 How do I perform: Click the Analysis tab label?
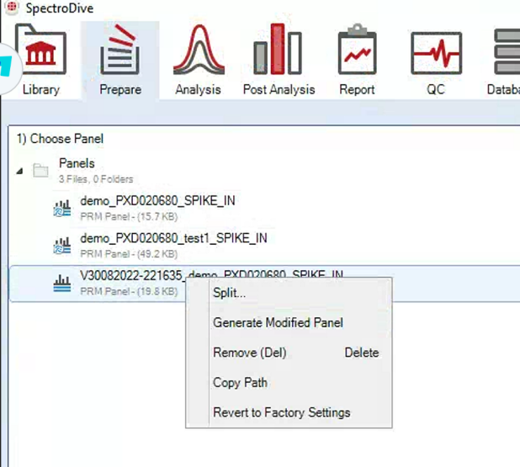click(198, 89)
